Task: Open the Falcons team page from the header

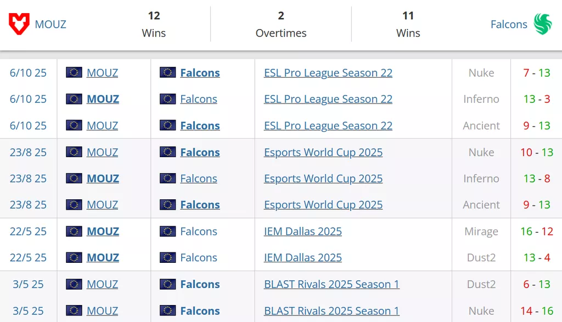Action: [x=508, y=24]
